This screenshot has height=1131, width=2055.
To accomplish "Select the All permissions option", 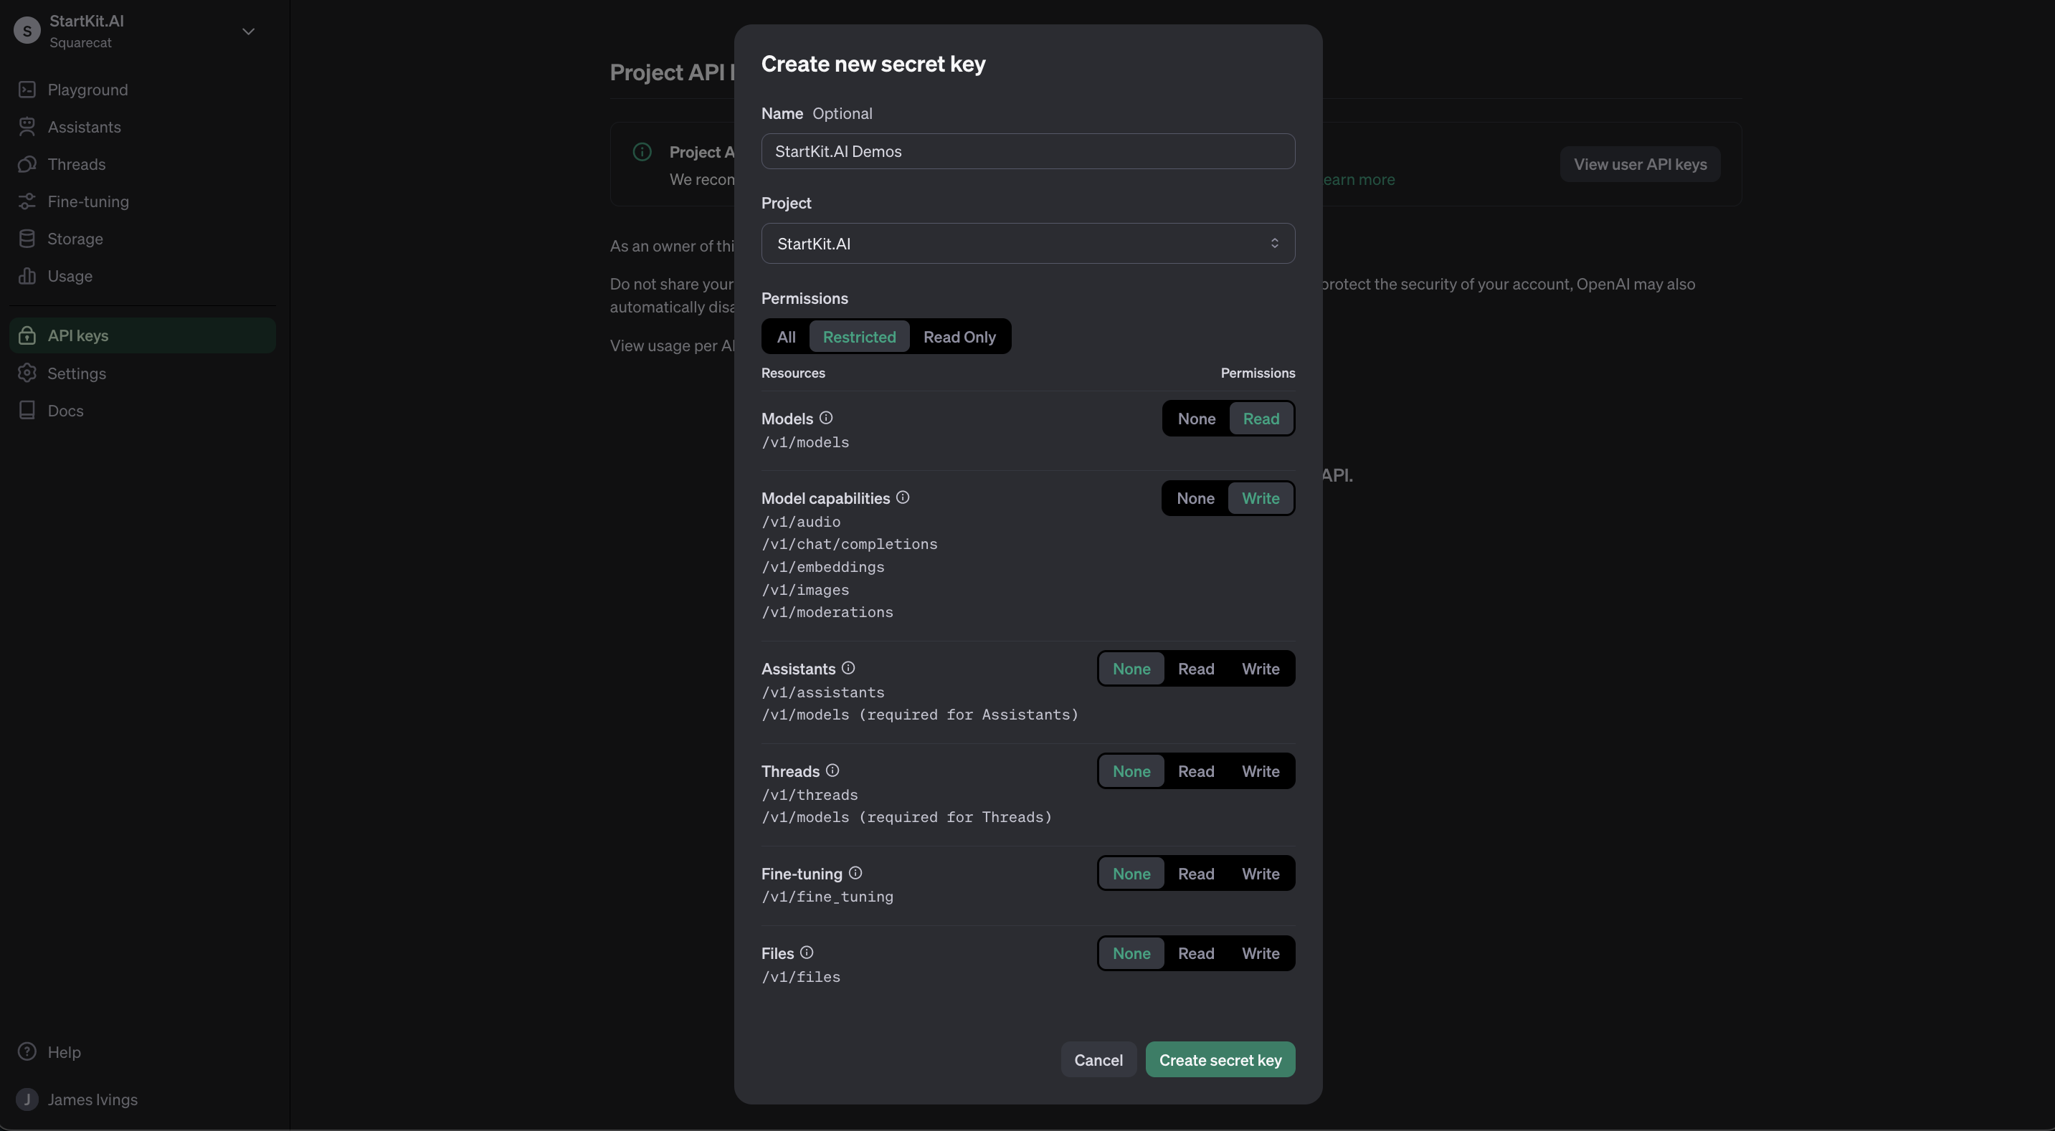I will [786, 336].
